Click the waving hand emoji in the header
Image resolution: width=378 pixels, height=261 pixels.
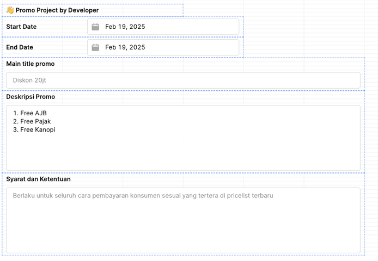click(x=10, y=10)
